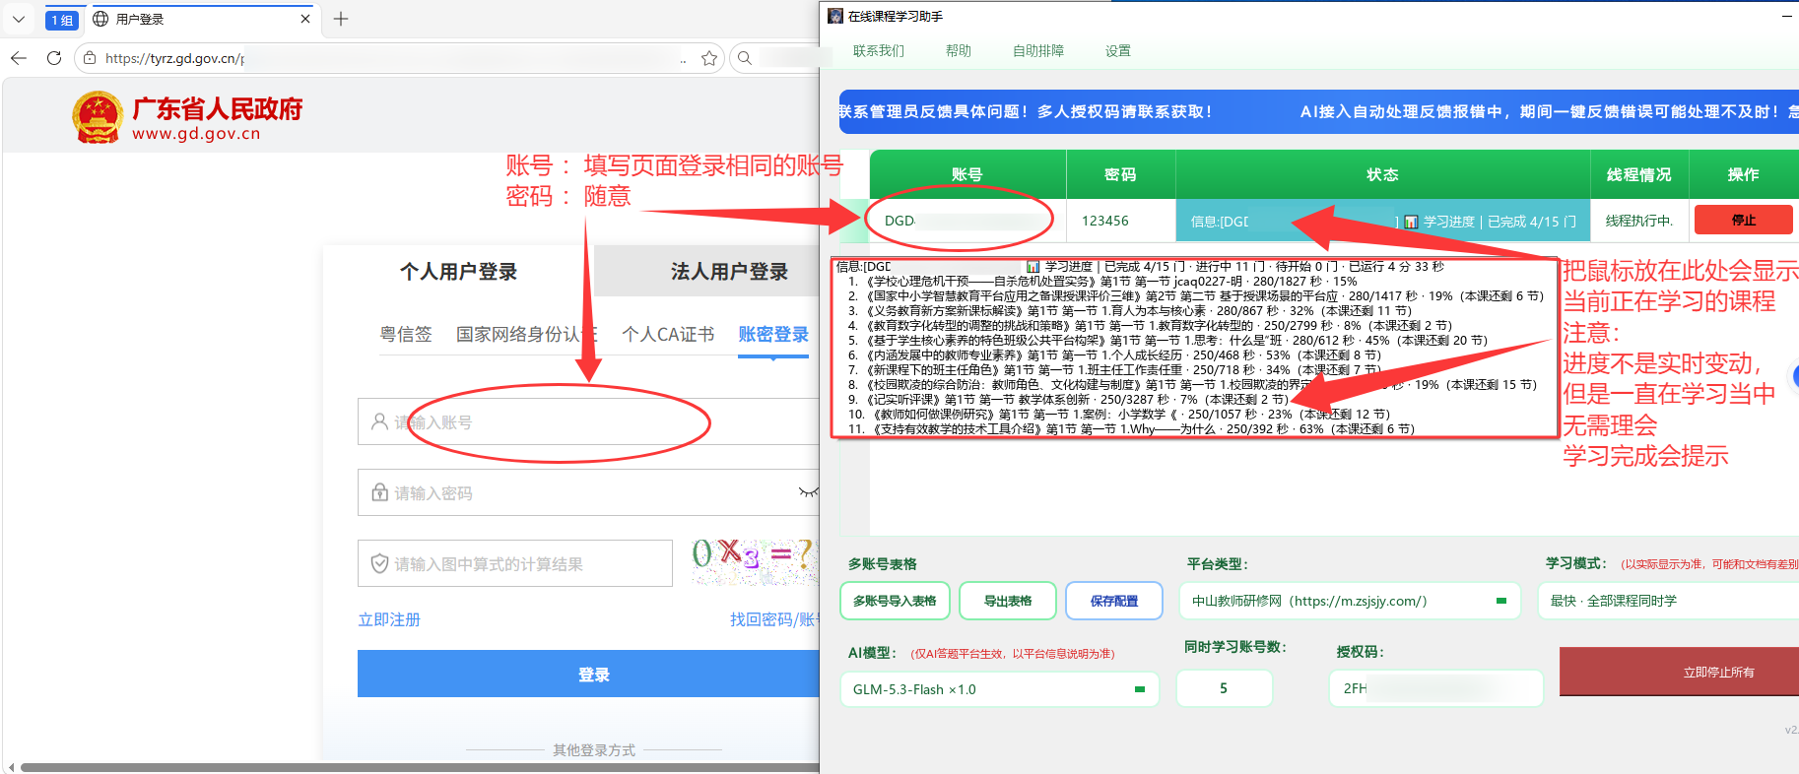
Task: Open a new browser tab with plus
Action: coord(341,19)
